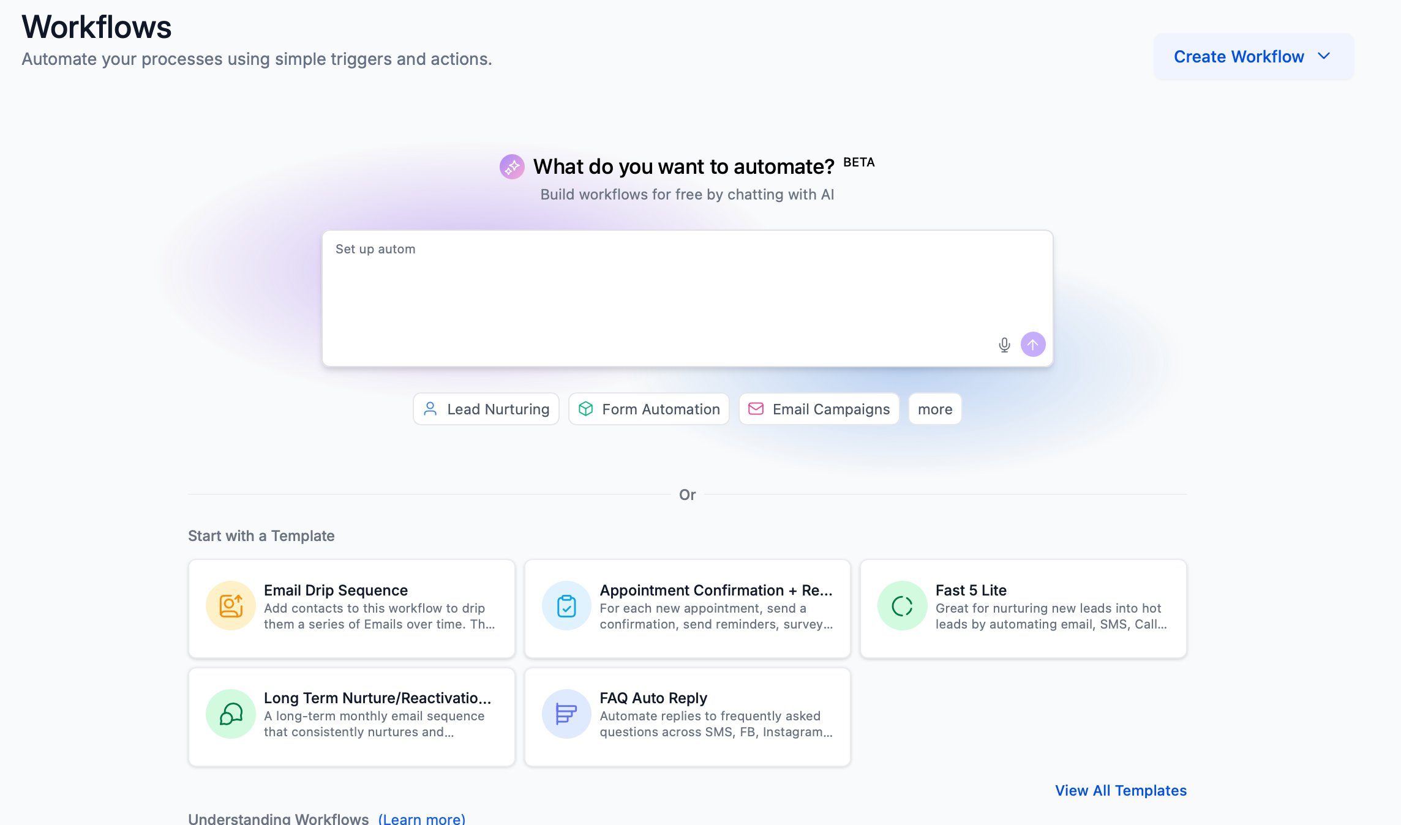Open the Learn more link for Workflows
Viewport: 1401px width, 825px height.
(x=422, y=819)
